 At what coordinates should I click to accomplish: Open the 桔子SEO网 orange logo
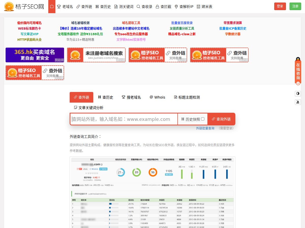point(24,7)
